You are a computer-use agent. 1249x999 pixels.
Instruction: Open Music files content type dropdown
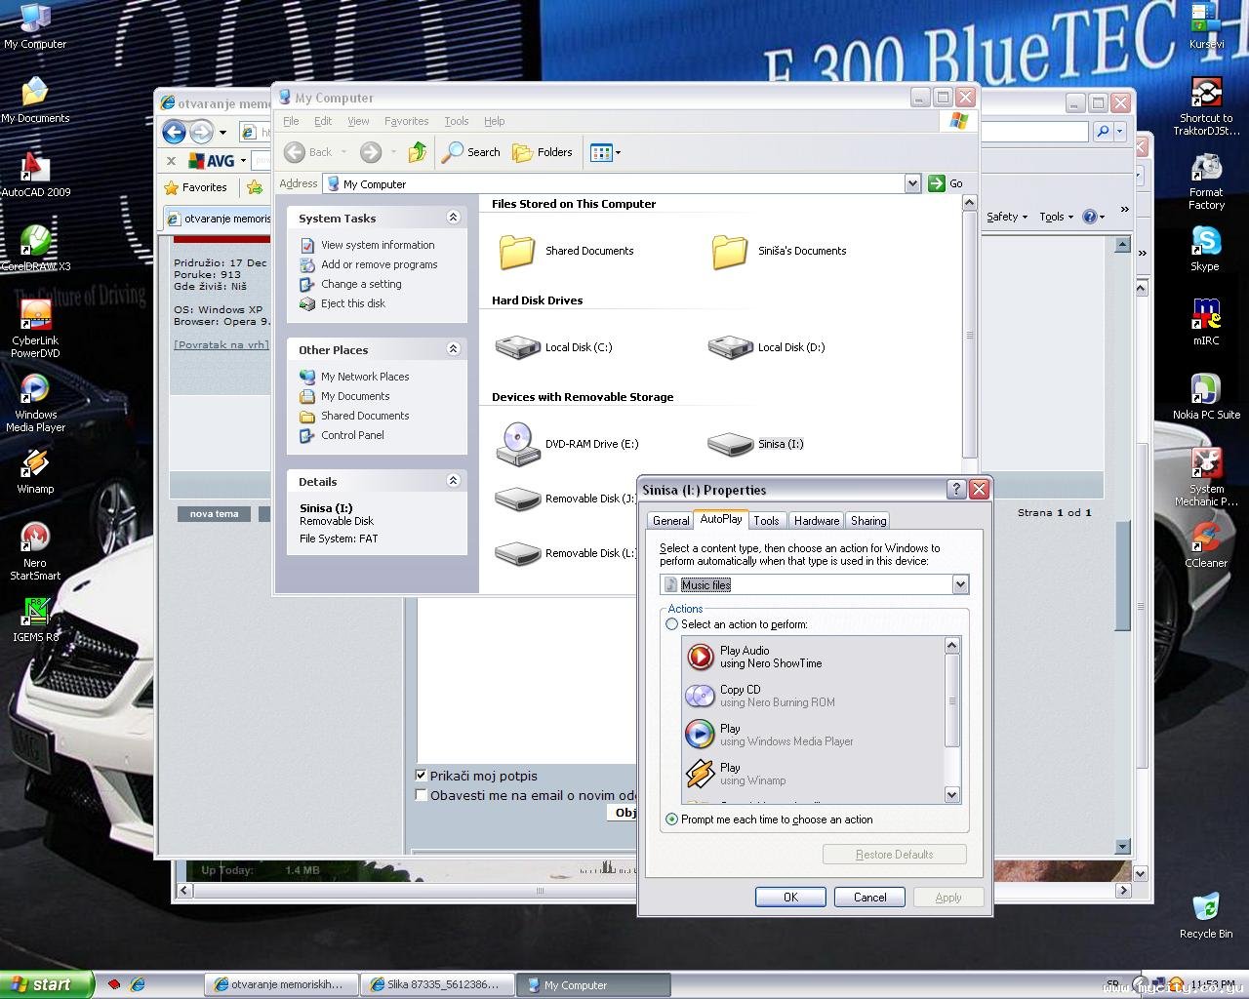point(960,584)
